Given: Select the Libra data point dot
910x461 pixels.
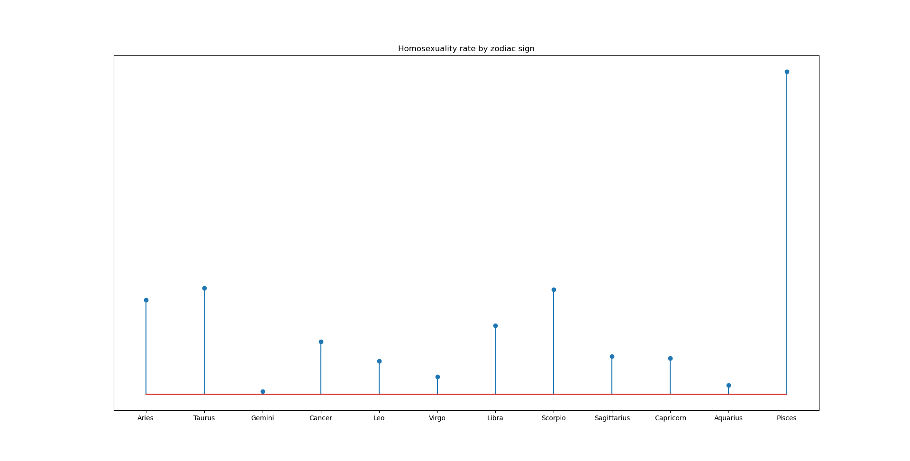Looking at the screenshot, I should (x=495, y=325).
